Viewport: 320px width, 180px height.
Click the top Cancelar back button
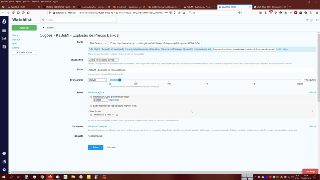(48, 27)
